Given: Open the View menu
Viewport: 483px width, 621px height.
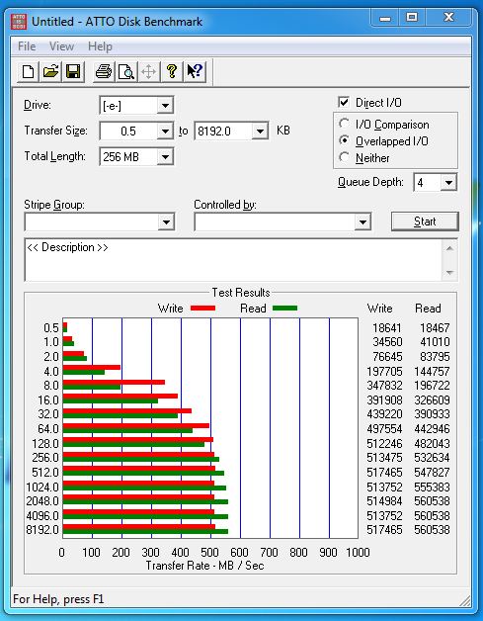Looking at the screenshot, I should pos(61,46).
